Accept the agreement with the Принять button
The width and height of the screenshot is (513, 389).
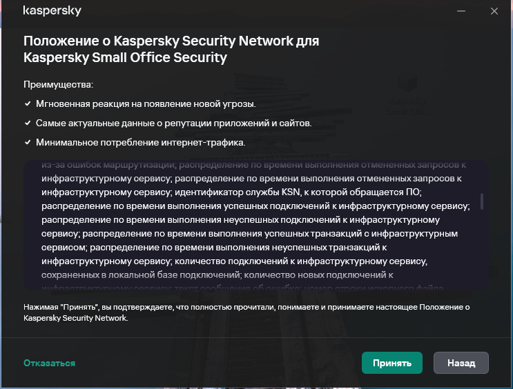coord(391,363)
